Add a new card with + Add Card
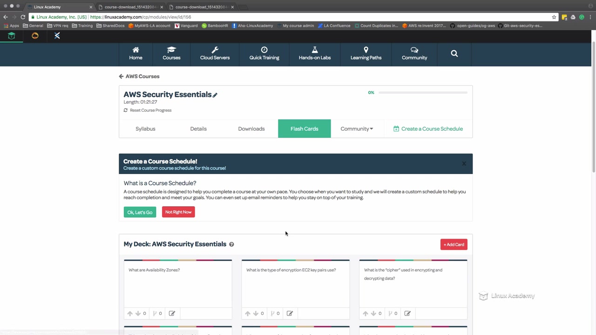The image size is (596, 335). click(x=454, y=244)
